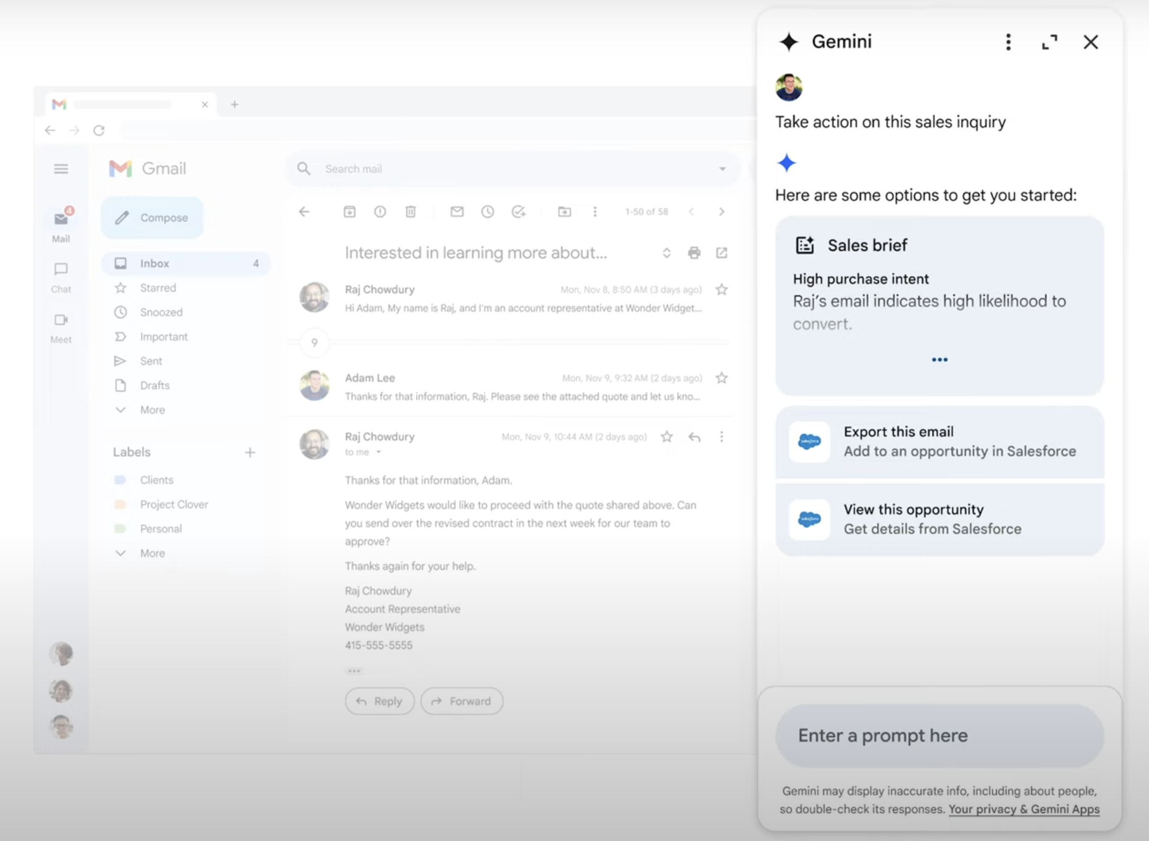Click the Compose button
Screen dimensions: 1149x841
point(153,218)
